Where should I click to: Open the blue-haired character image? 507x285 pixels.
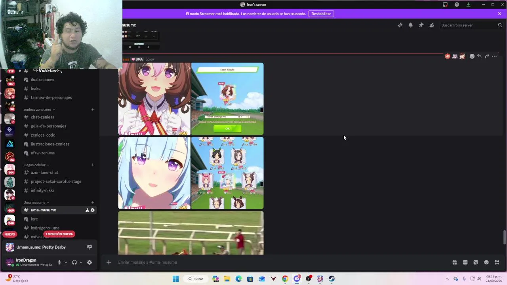click(154, 173)
